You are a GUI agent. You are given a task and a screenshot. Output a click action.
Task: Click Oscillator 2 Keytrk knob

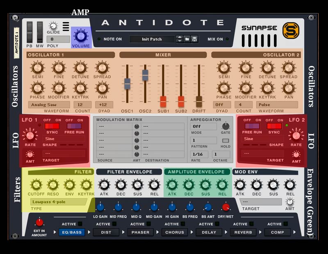(x=267, y=88)
